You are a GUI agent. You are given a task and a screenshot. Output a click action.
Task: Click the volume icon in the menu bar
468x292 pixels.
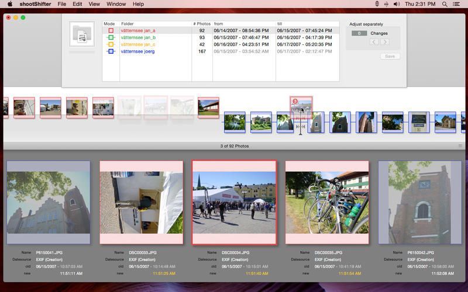coord(397,4)
